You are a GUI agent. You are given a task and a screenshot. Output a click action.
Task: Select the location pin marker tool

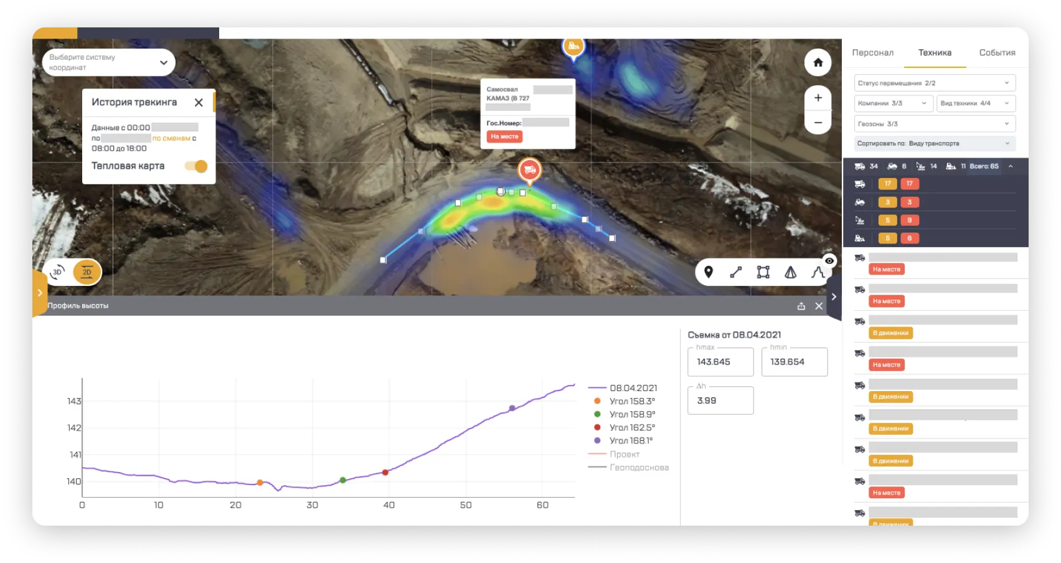(x=708, y=272)
